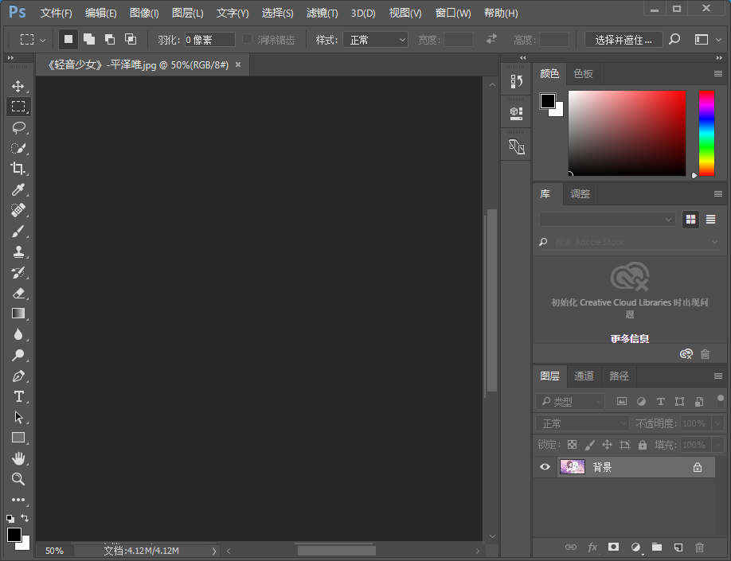Switch to the 色板 tab

click(583, 74)
